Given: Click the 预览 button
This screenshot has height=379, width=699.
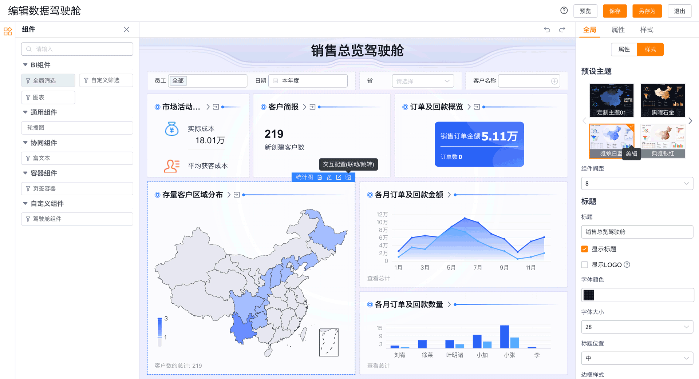Looking at the screenshot, I should [x=585, y=11].
